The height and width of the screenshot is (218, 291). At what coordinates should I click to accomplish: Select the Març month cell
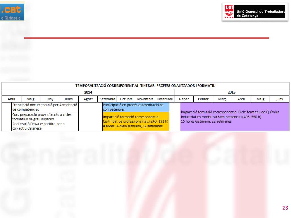click(x=222, y=99)
